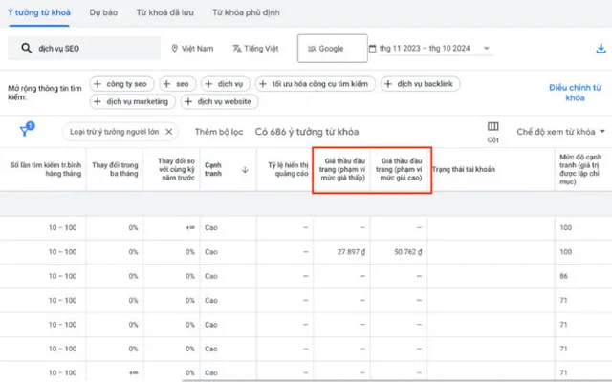Image resolution: width=612 pixels, height=382 pixels.
Task: Click the location pin icon
Action: coord(174,49)
